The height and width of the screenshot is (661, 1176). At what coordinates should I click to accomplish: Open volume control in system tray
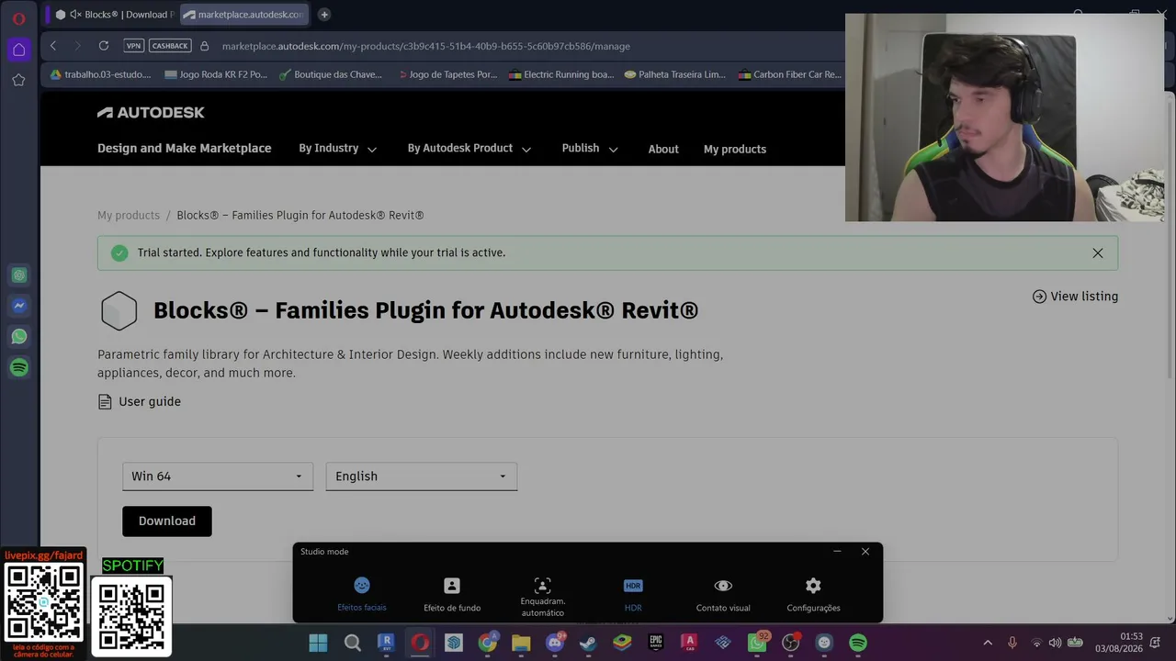(x=1055, y=643)
